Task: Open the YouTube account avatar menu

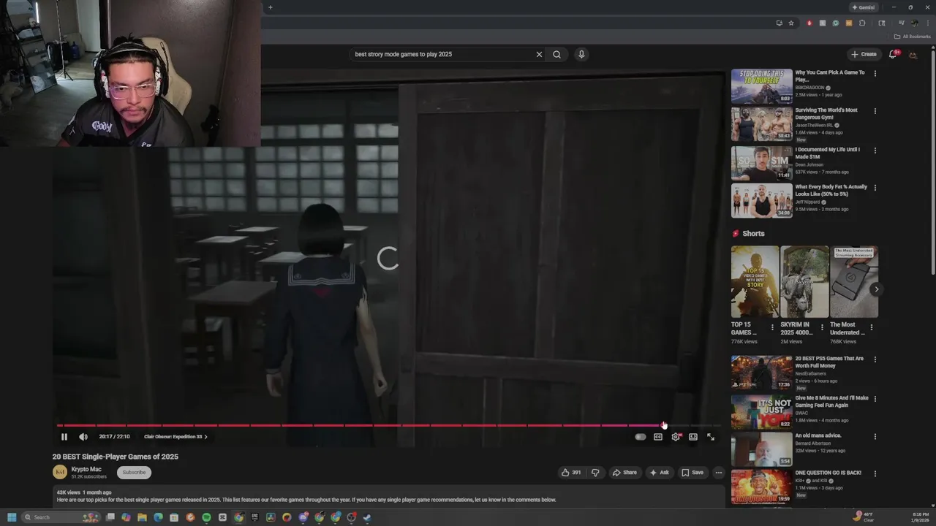Action: [x=913, y=55]
